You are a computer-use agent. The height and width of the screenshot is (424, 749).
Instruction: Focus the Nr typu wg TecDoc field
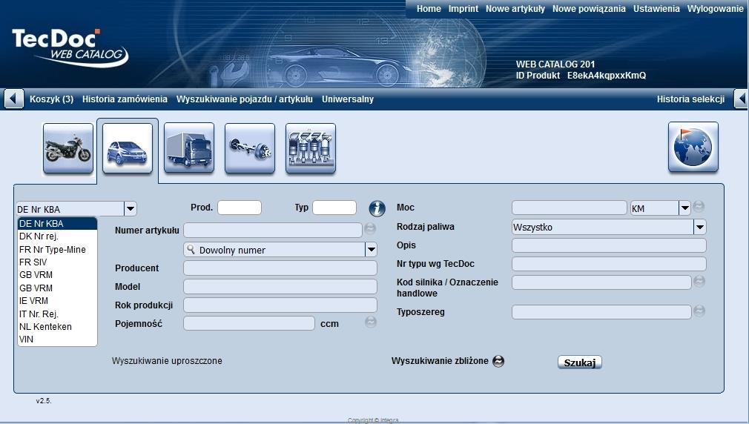pyautogui.click(x=609, y=264)
